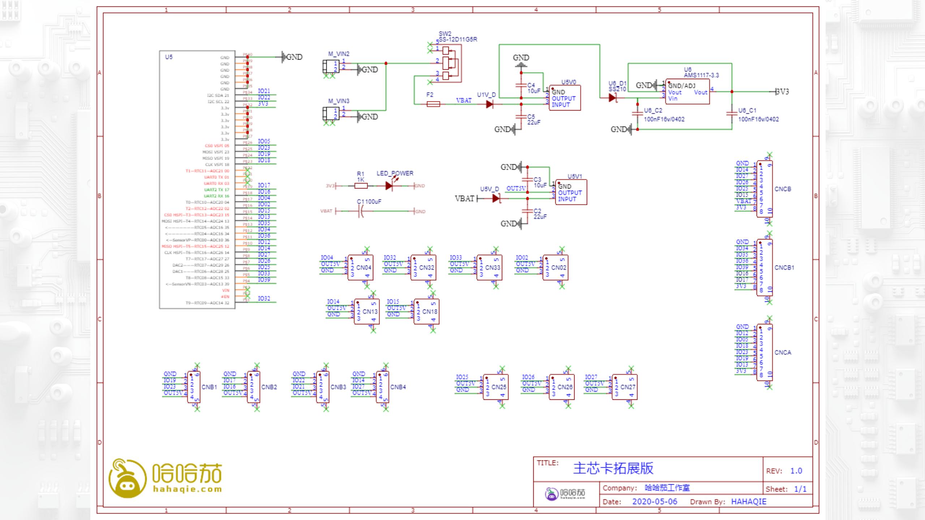Select the CNCB1 8-pin header symbol
This screenshot has width=925, height=520.
click(x=765, y=268)
